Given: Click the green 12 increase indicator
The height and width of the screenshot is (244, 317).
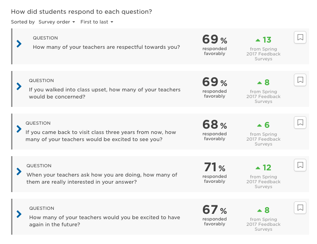Looking at the screenshot, I should click(263, 168).
